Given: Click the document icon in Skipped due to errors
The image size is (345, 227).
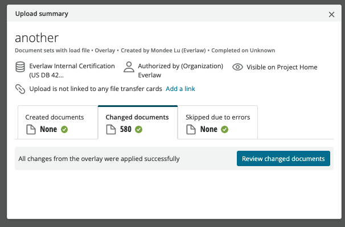Looking at the screenshot, I should [191, 129].
